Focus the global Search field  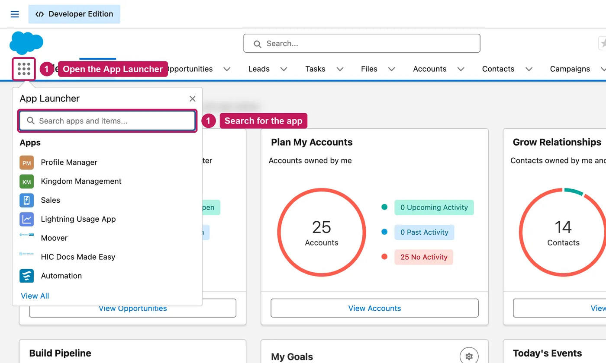click(362, 44)
